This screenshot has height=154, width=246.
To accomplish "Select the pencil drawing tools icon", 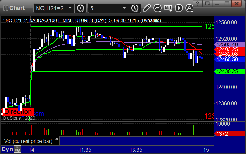I will pyautogui.click(x=147, y=8).
